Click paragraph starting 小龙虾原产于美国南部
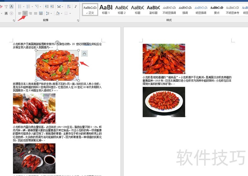248x176 pixels. 57,46
